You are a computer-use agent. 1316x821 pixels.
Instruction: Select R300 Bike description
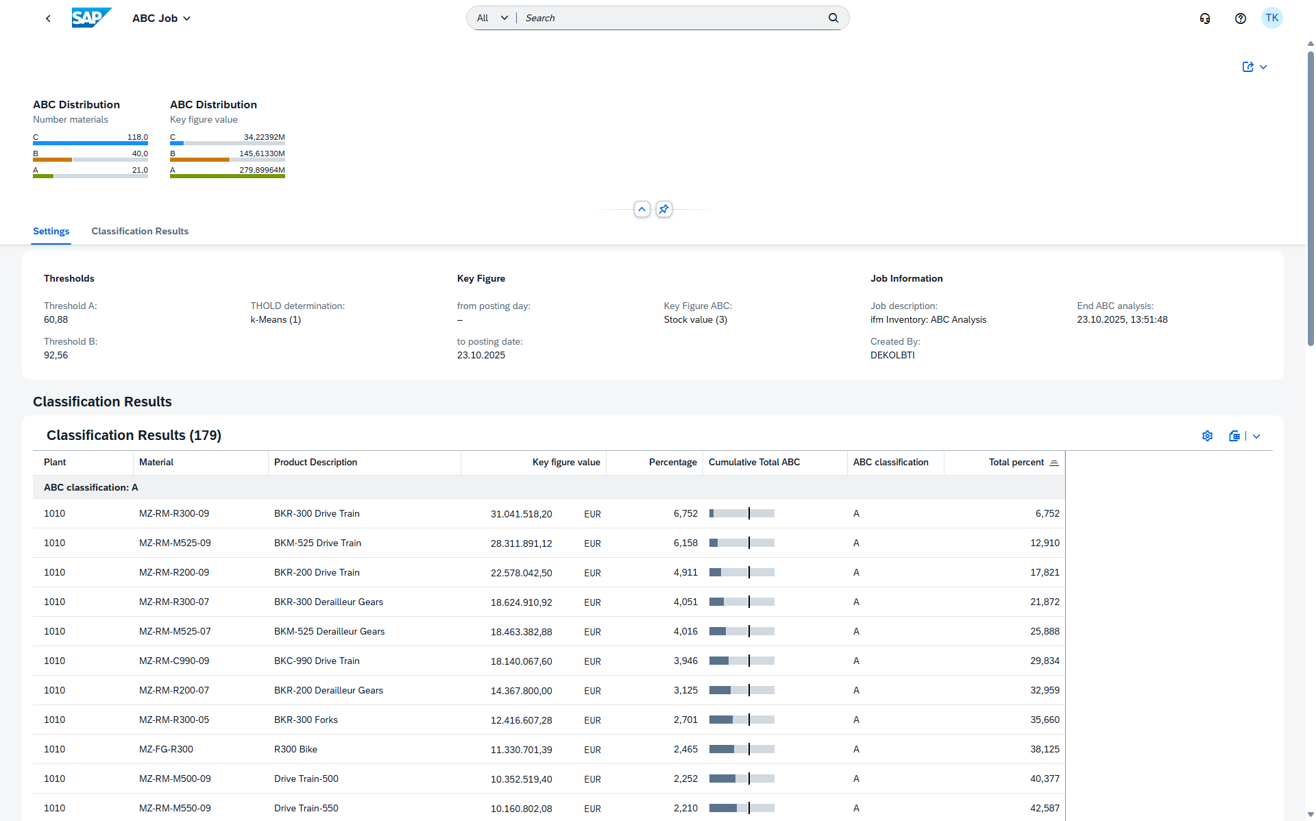click(x=295, y=749)
